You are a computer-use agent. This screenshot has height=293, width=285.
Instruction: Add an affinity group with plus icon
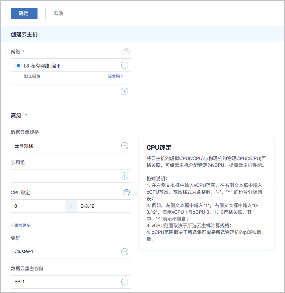pos(124,176)
